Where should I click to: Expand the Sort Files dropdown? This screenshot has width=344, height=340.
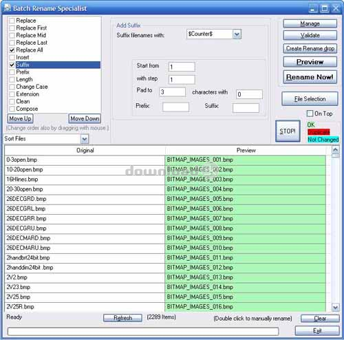click(x=85, y=139)
